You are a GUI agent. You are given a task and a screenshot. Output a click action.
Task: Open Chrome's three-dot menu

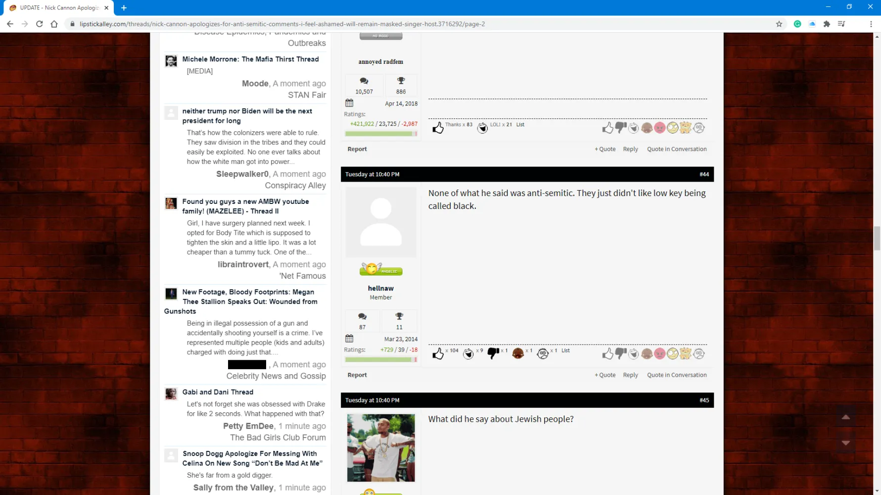point(871,24)
